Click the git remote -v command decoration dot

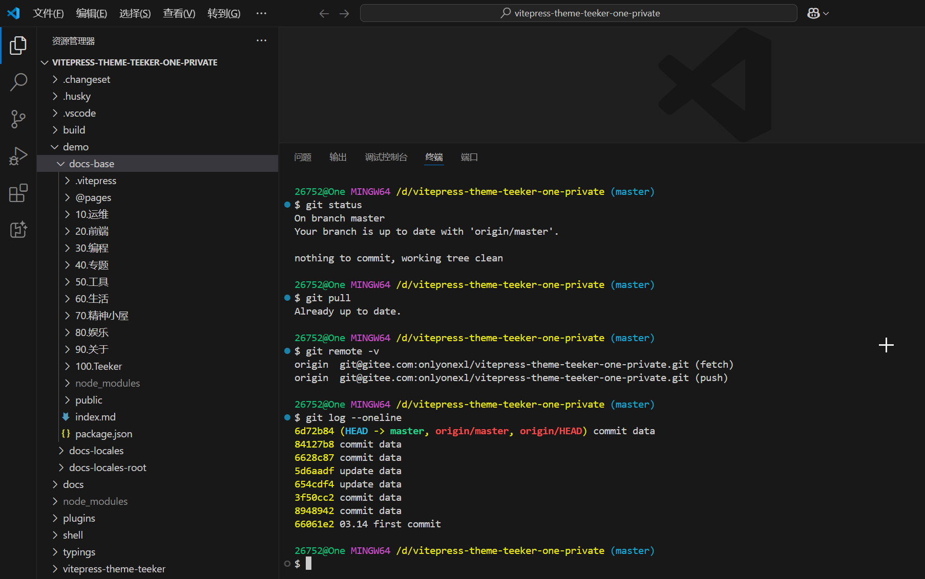click(x=287, y=351)
